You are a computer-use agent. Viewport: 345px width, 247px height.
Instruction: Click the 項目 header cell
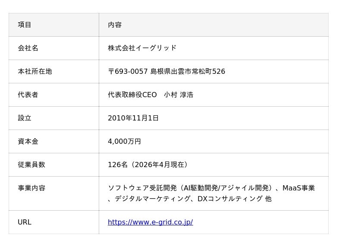tap(25, 25)
